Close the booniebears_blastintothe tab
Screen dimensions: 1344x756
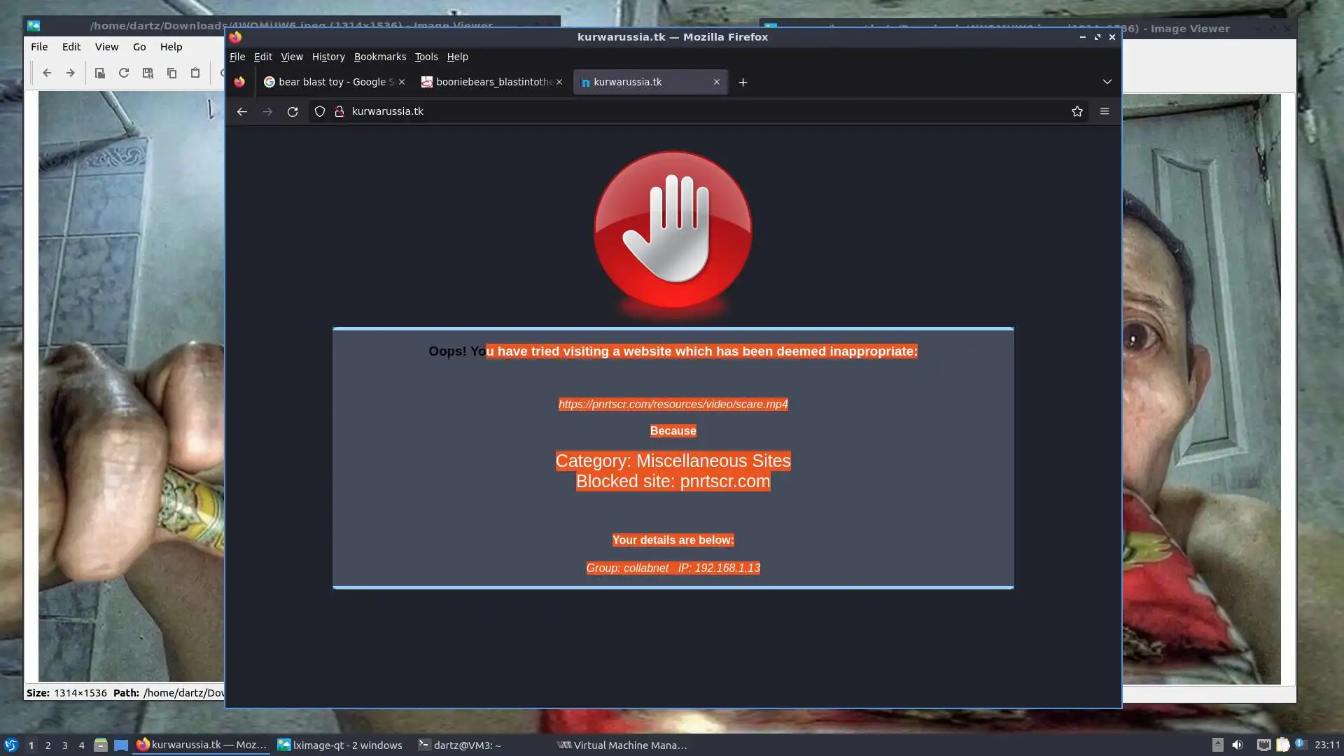[559, 82]
